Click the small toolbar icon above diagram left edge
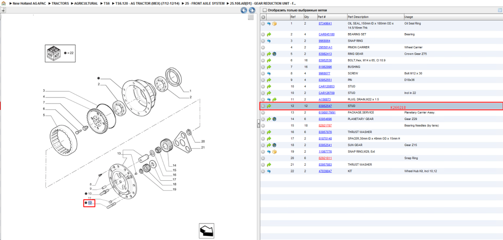503x240 pixels. (3, 10)
